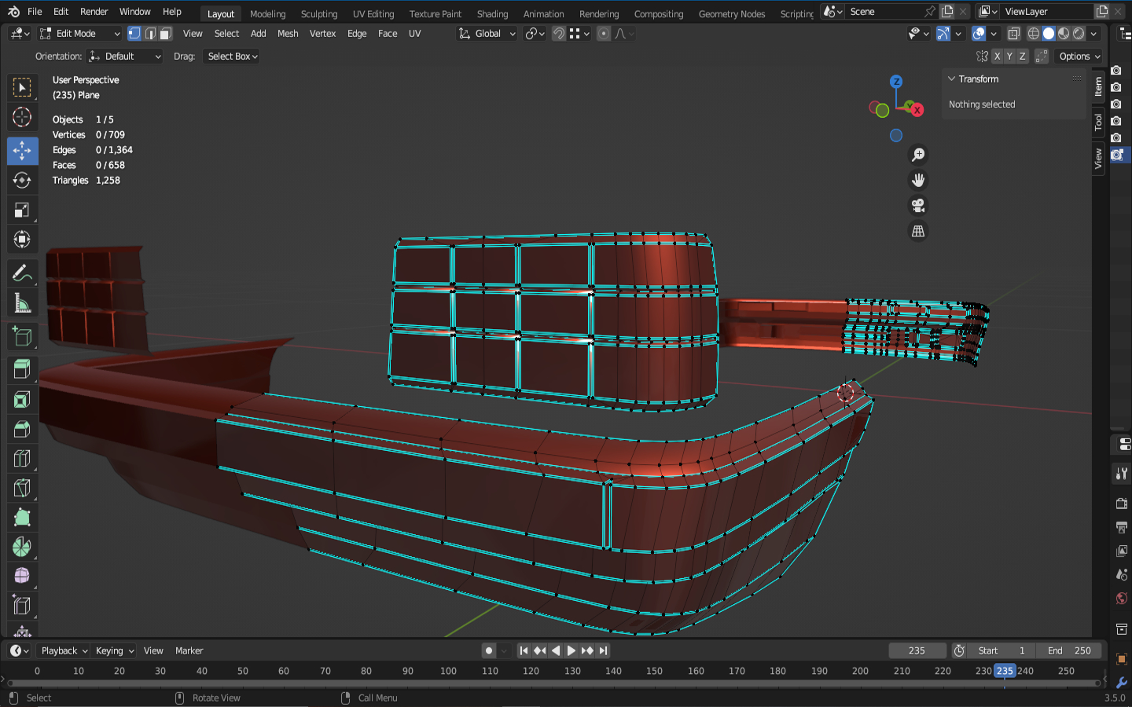Viewport: 1132px width, 707px height.
Task: Open the Options dropdown
Action: [1079, 57]
